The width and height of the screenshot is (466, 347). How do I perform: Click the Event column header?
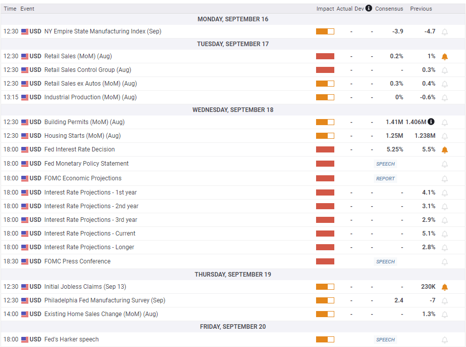(x=27, y=9)
